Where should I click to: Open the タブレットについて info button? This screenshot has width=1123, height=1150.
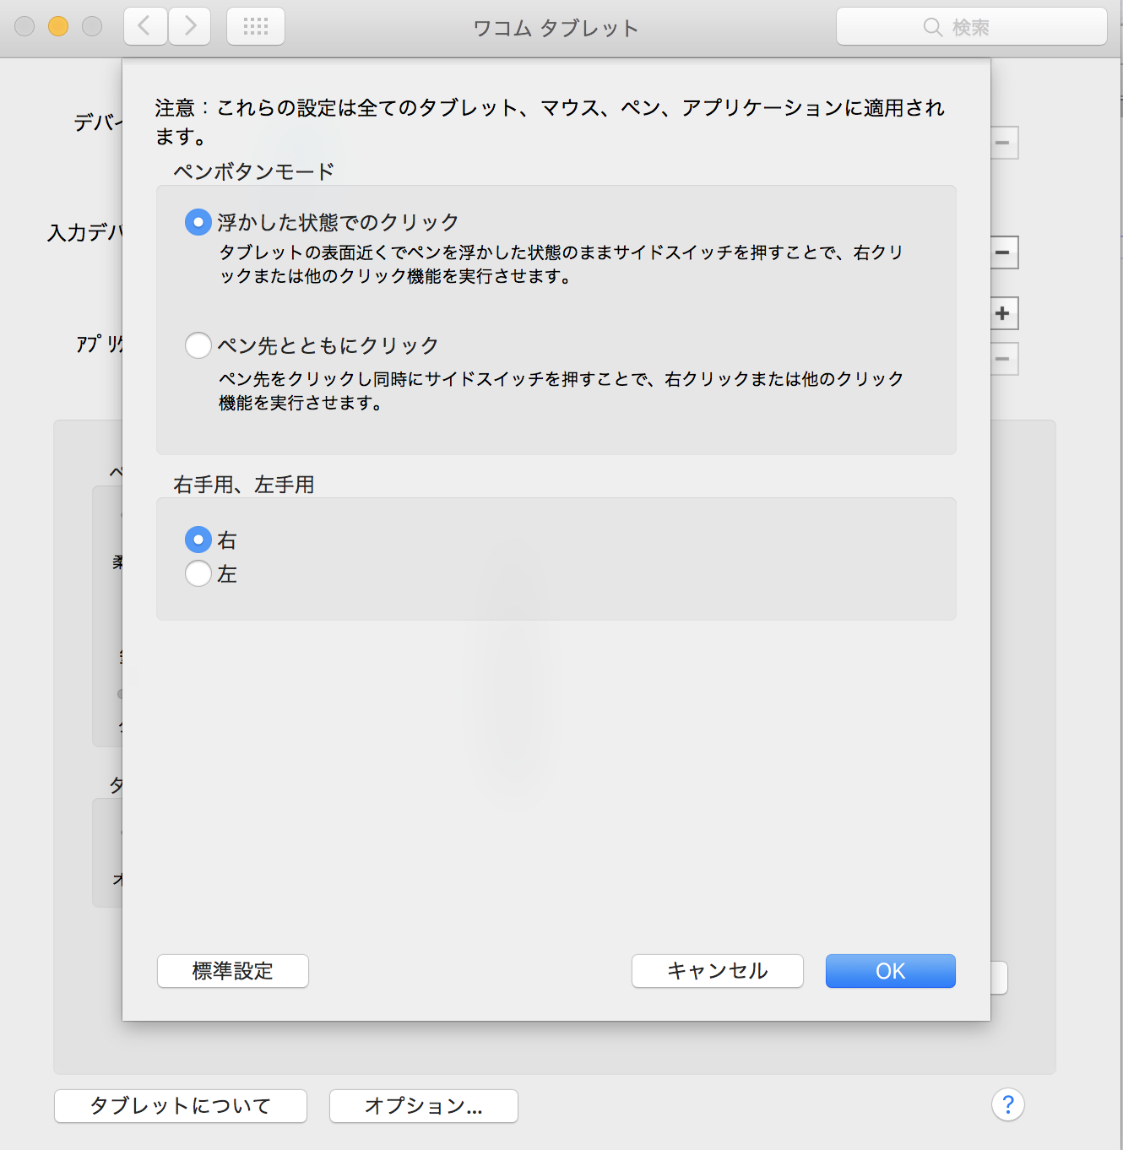point(181,1106)
